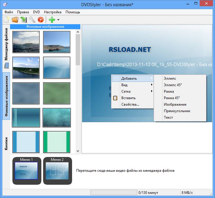
Task: Open Свойства... from the context menu
Action: (x=133, y=104)
